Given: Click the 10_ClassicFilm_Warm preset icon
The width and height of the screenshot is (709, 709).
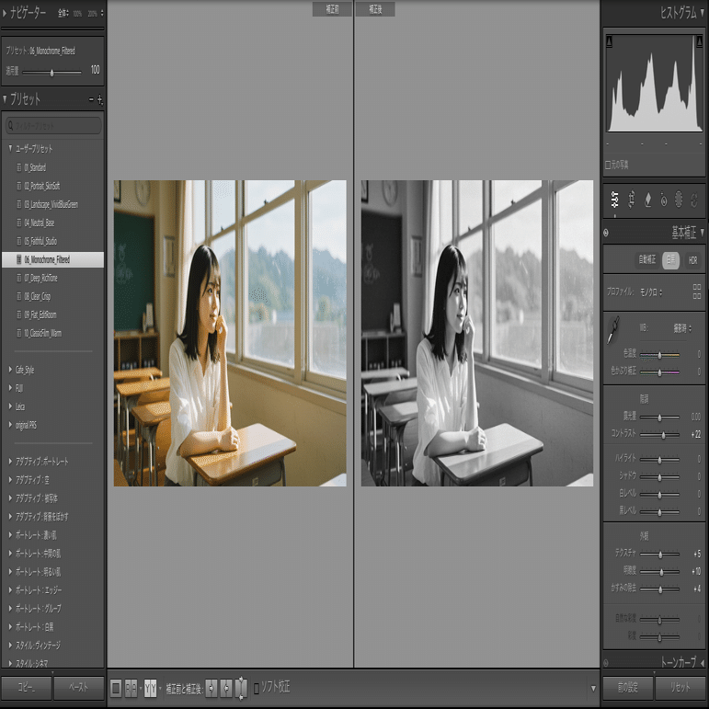Looking at the screenshot, I should [x=19, y=333].
